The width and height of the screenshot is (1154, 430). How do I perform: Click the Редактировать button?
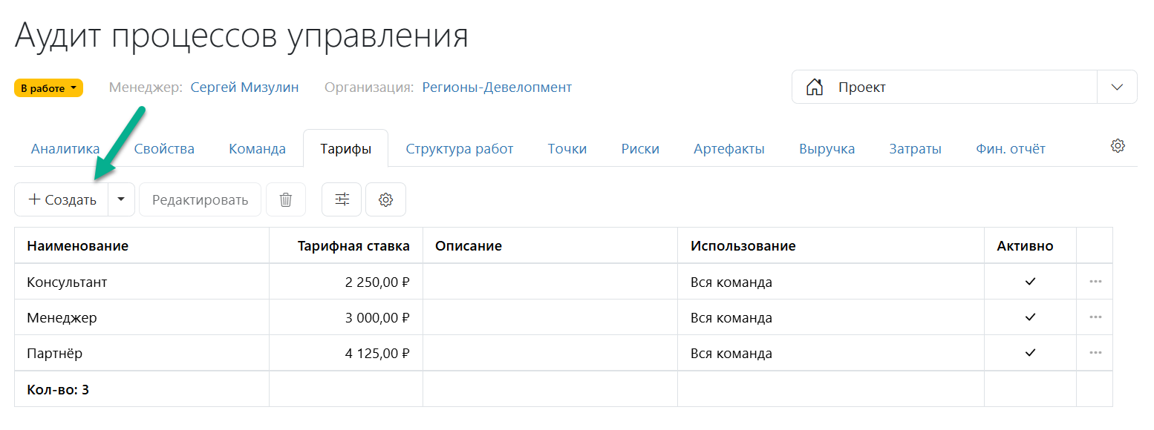(x=200, y=199)
